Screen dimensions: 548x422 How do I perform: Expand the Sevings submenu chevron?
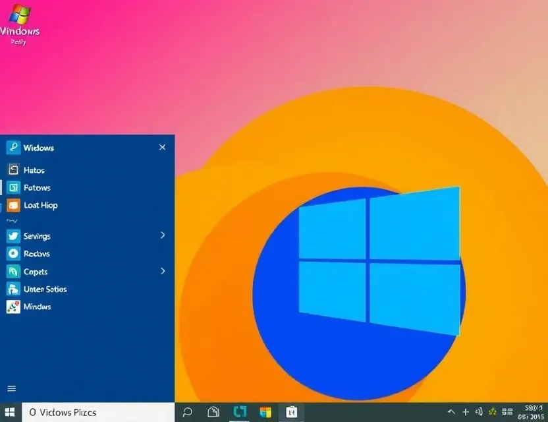(163, 235)
